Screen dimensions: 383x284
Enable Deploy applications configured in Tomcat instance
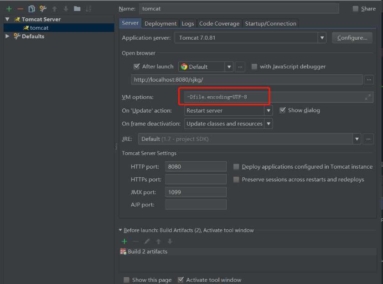(x=236, y=167)
